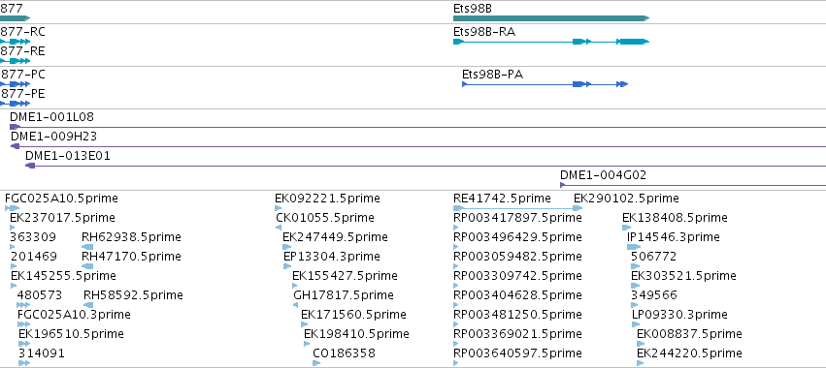Click the RP003309742.5prime EST label
Viewport: 826px width, 368px height.
[x=518, y=276]
